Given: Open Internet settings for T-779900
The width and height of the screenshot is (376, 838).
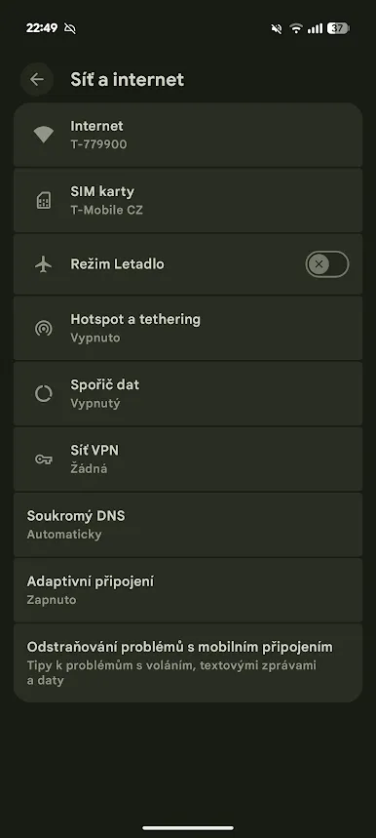Looking at the screenshot, I should (188, 135).
